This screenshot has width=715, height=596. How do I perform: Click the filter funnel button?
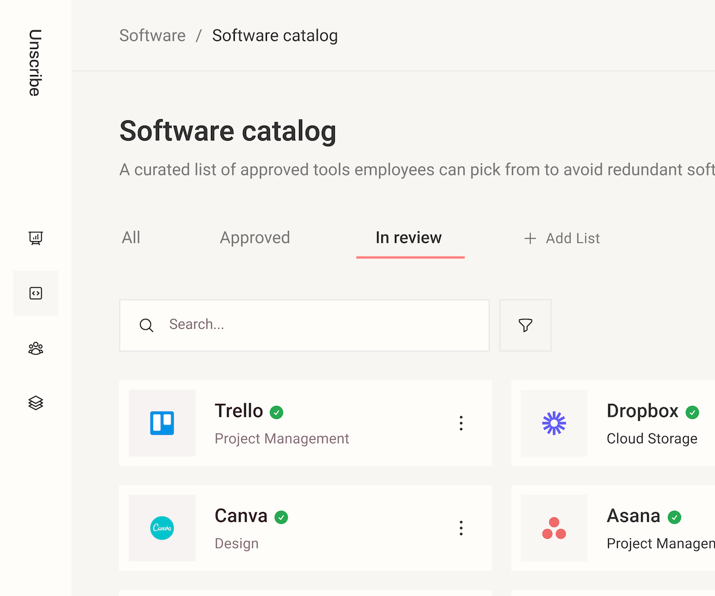pyautogui.click(x=525, y=325)
